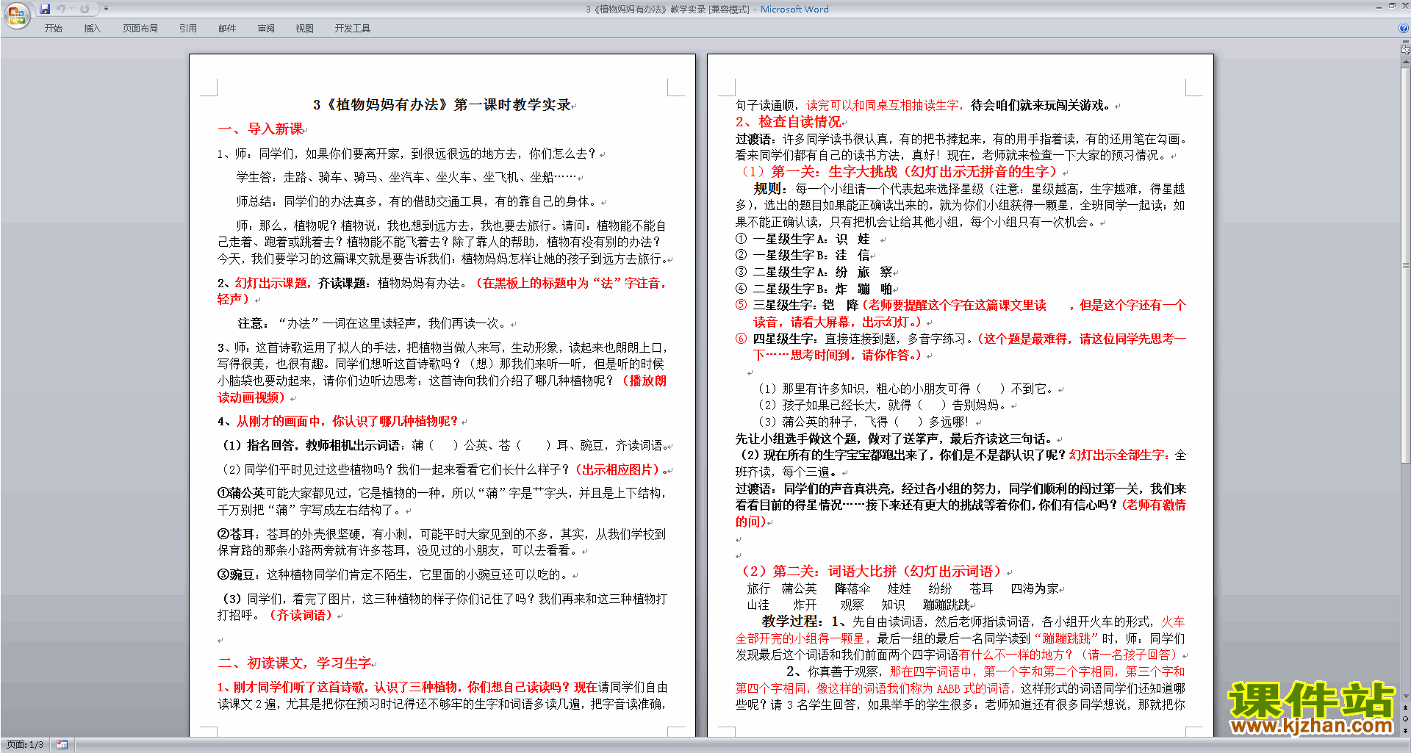
Task: Switch to the 引用 tab
Action: (x=188, y=29)
